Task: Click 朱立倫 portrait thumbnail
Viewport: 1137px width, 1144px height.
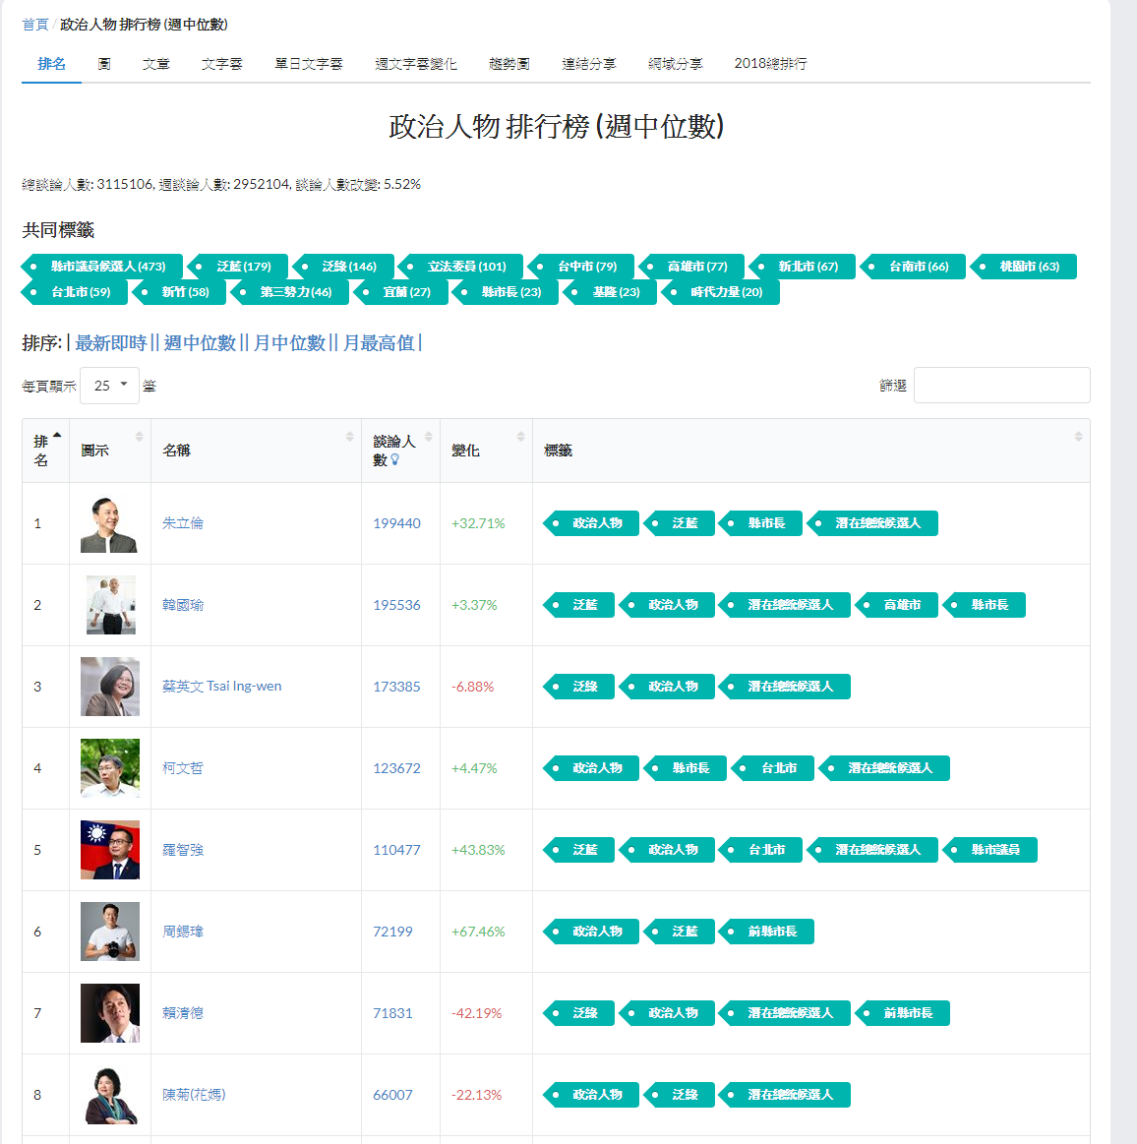Action: (108, 524)
